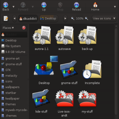Viewport: 119px width, 119px height.
Task: Select the autosave folder icon
Action: coord(64,35)
